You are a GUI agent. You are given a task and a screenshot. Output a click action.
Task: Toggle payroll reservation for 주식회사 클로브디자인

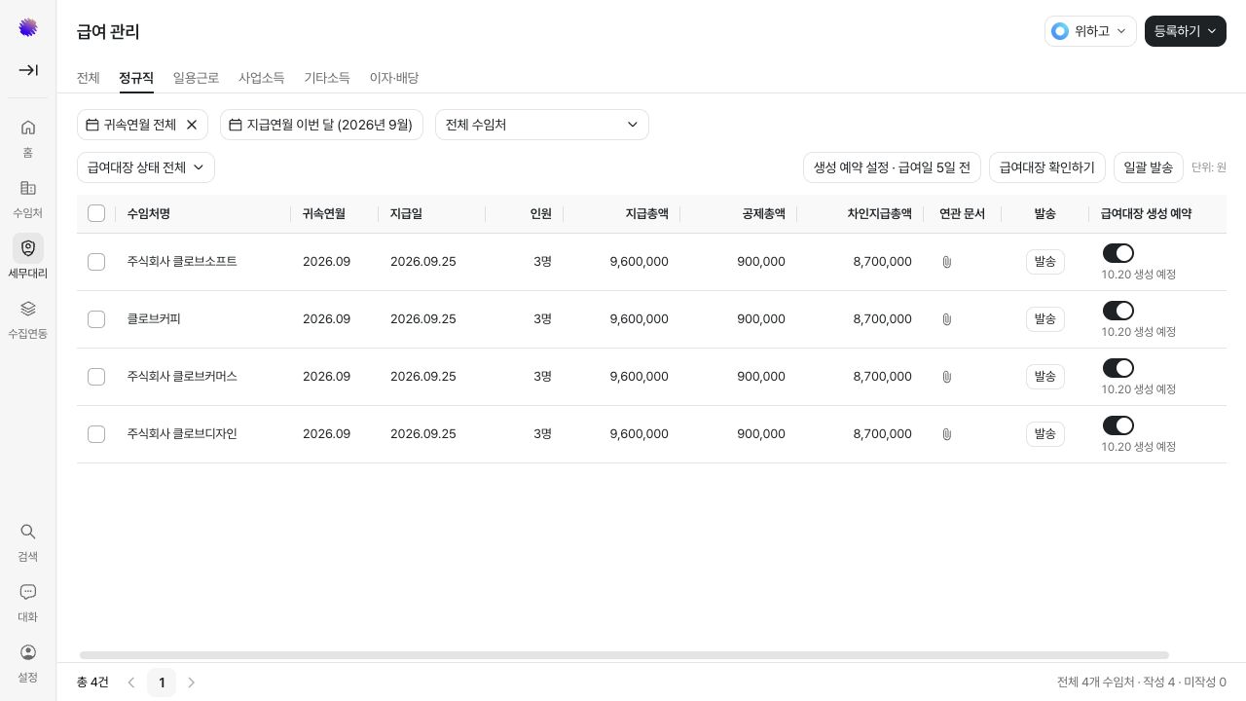click(1118, 425)
